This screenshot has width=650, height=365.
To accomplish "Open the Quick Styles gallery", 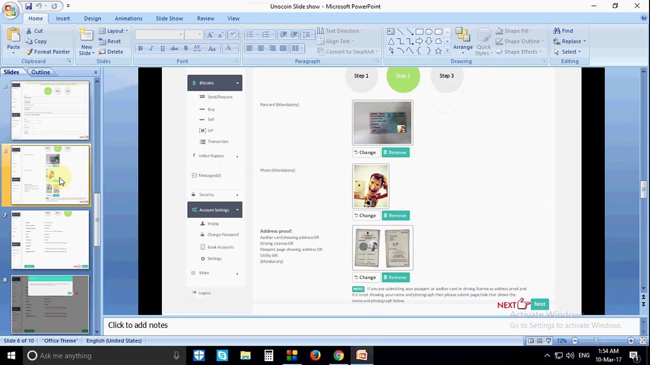I will click(x=483, y=41).
